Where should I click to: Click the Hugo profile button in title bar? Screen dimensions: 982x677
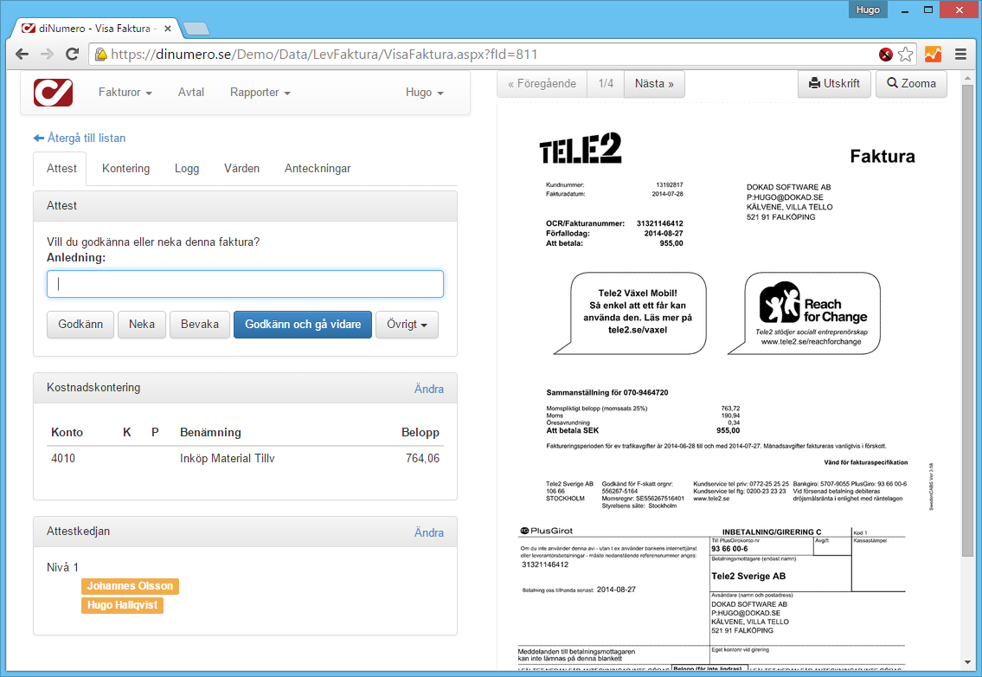click(868, 10)
